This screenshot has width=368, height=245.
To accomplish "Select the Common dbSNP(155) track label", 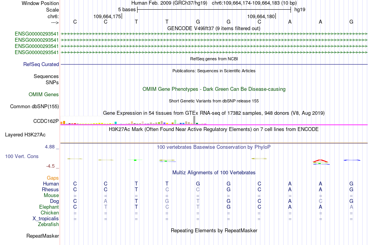I will (x=34, y=106).
